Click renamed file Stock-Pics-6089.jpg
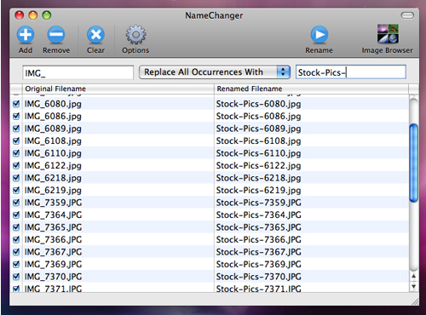This screenshot has height=315, width=426. [258, 129]
